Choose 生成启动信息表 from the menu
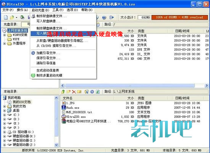Image resolution: width=210 pixels, height=153 pixels. click(63, 70)
